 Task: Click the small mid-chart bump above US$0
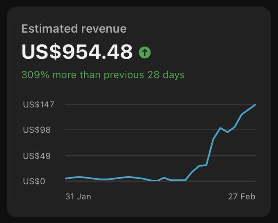click(x=164, y=178)
